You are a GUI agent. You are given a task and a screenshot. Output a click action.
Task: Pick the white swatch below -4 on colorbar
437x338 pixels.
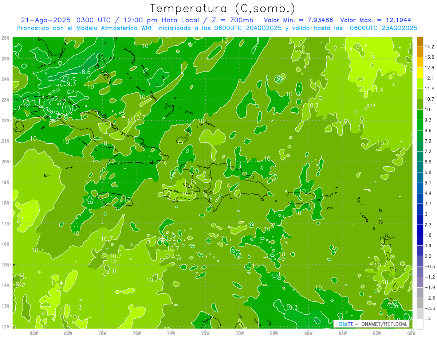tap(420, 324)
